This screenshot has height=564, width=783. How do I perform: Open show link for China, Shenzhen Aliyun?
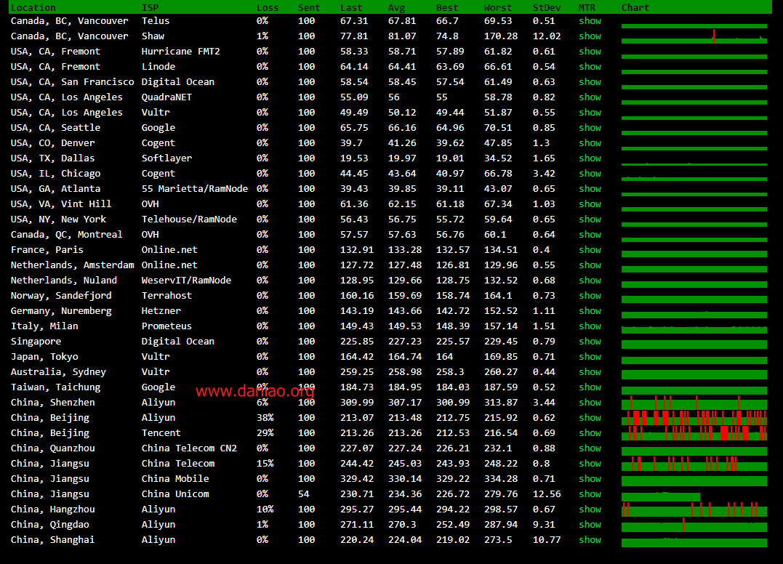pos(590,403)
